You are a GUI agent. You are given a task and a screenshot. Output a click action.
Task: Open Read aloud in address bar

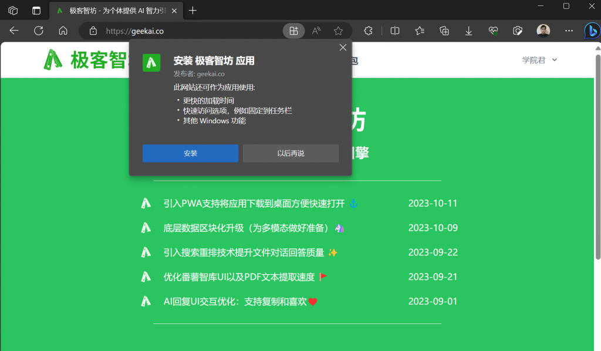coord(316,31)
